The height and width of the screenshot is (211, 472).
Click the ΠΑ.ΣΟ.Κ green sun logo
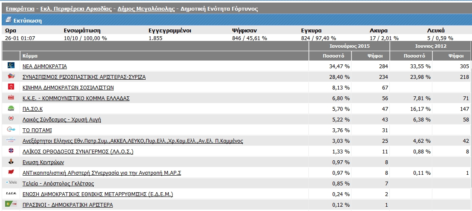tap(12, 109)
